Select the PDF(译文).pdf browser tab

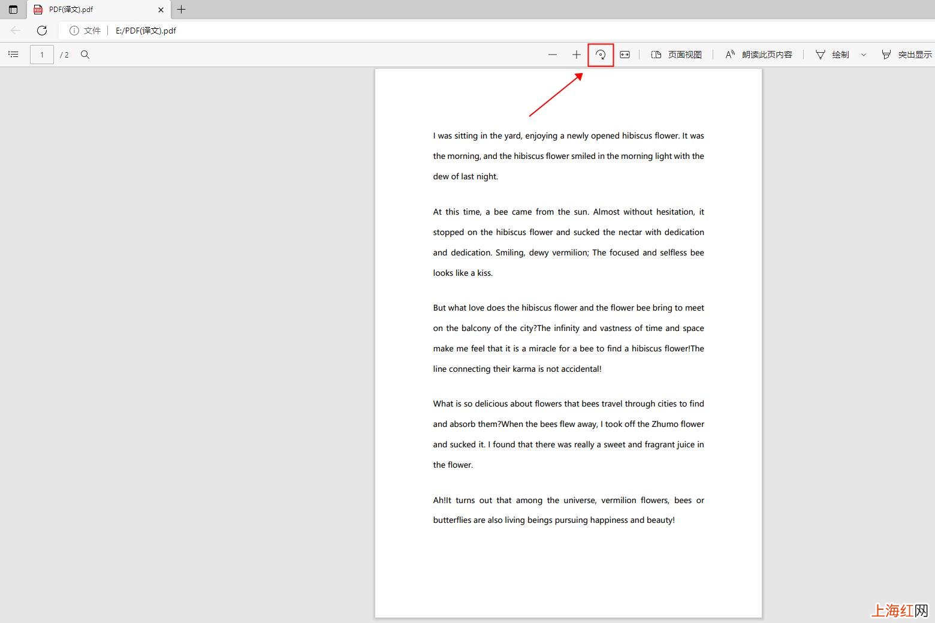[x=99, y=10]
